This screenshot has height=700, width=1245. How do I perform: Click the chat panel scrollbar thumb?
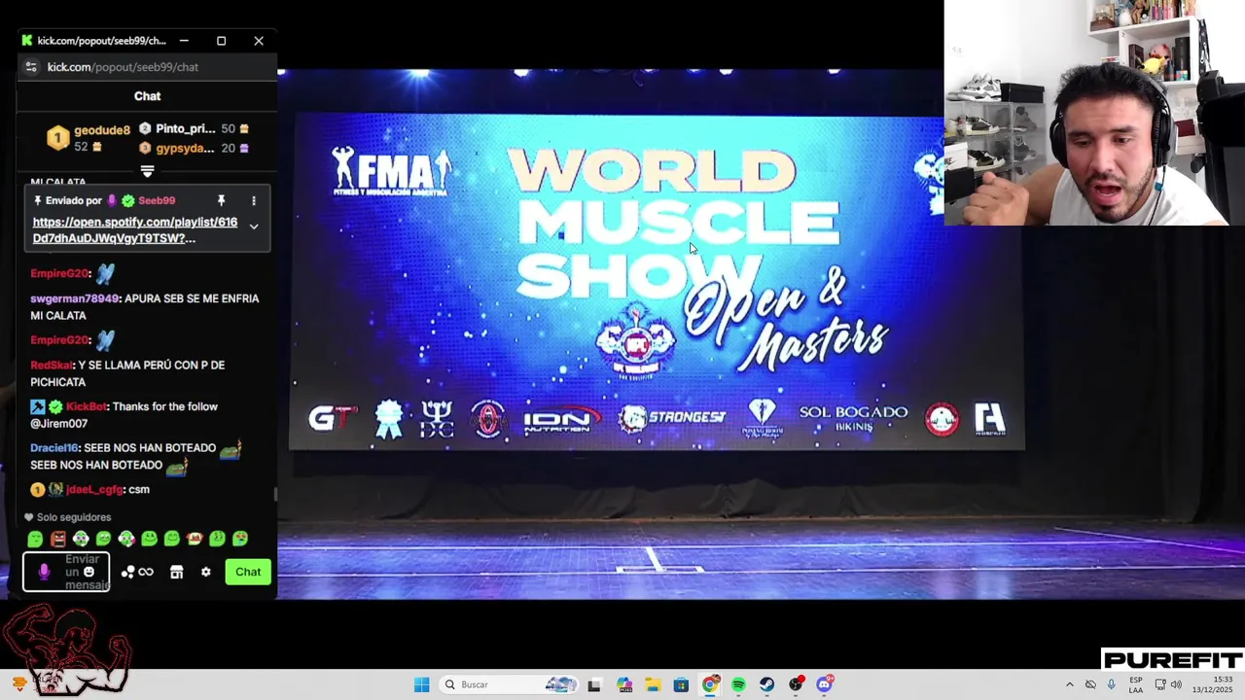click(275, 495)
